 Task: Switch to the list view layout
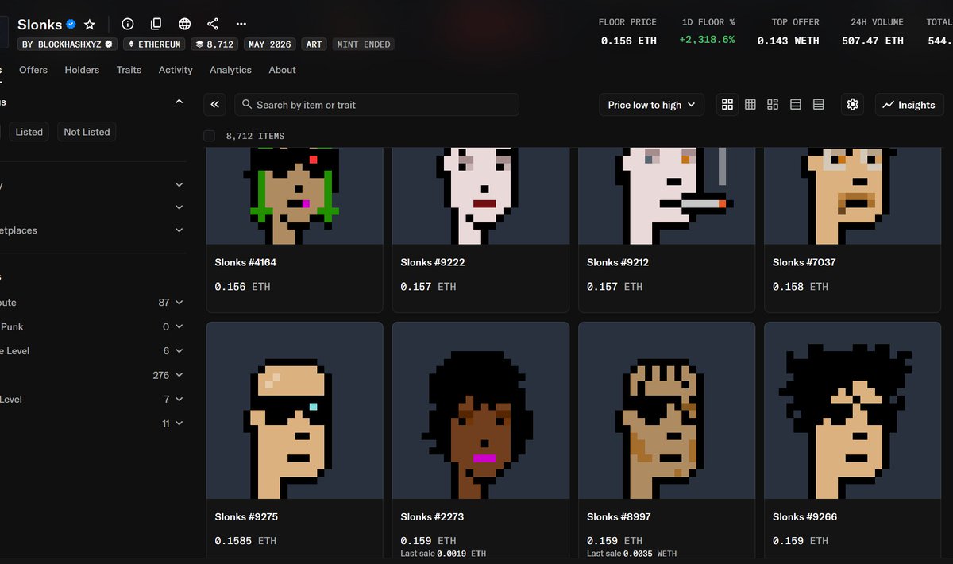point(796,105)
